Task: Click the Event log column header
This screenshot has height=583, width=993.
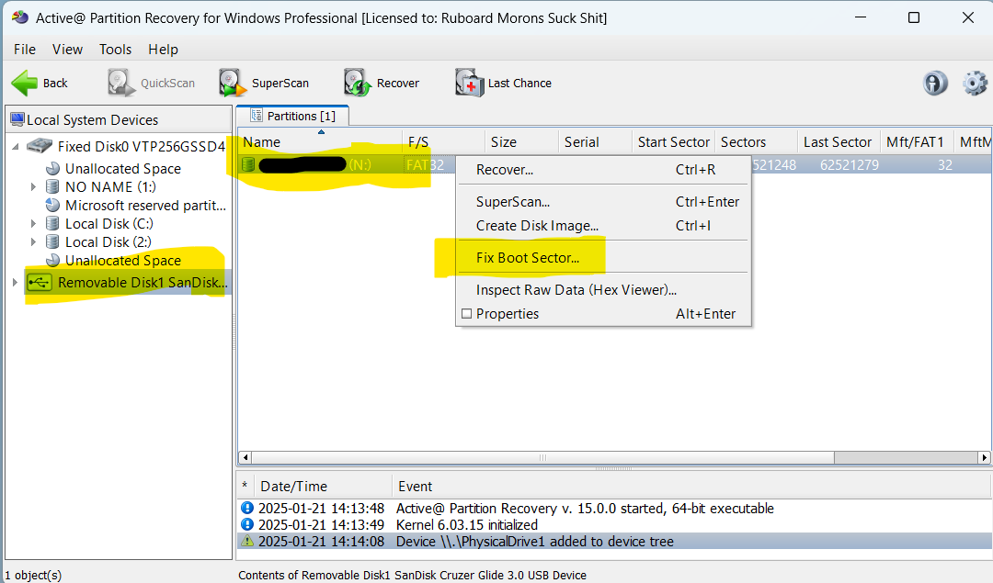Action: tap(691, 487)
